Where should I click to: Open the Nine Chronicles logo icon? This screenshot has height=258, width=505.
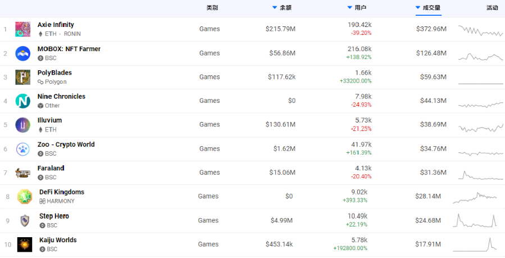click(x=23, y=101)
